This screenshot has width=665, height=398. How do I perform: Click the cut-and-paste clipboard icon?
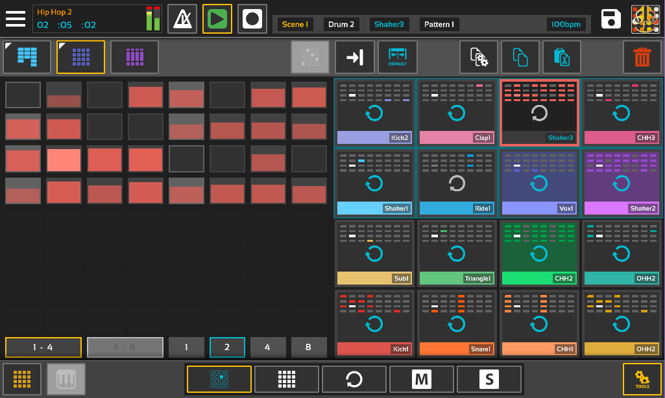pyautogui.click(x=562, y=57)
